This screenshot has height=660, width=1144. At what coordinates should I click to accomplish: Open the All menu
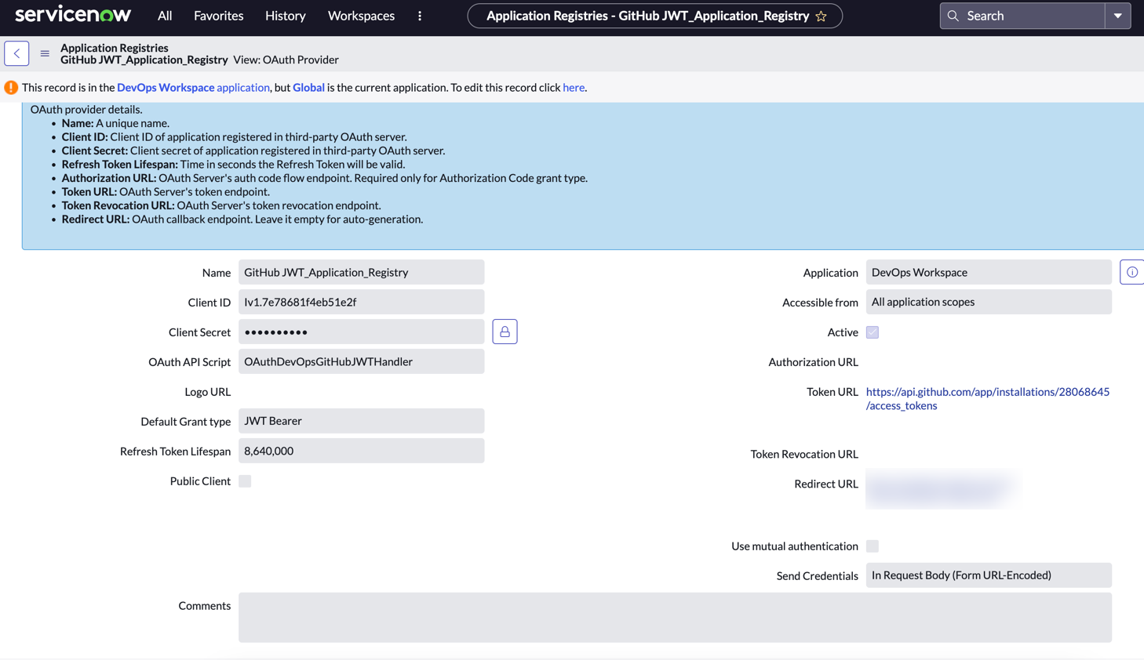click(x=165, y=16)
